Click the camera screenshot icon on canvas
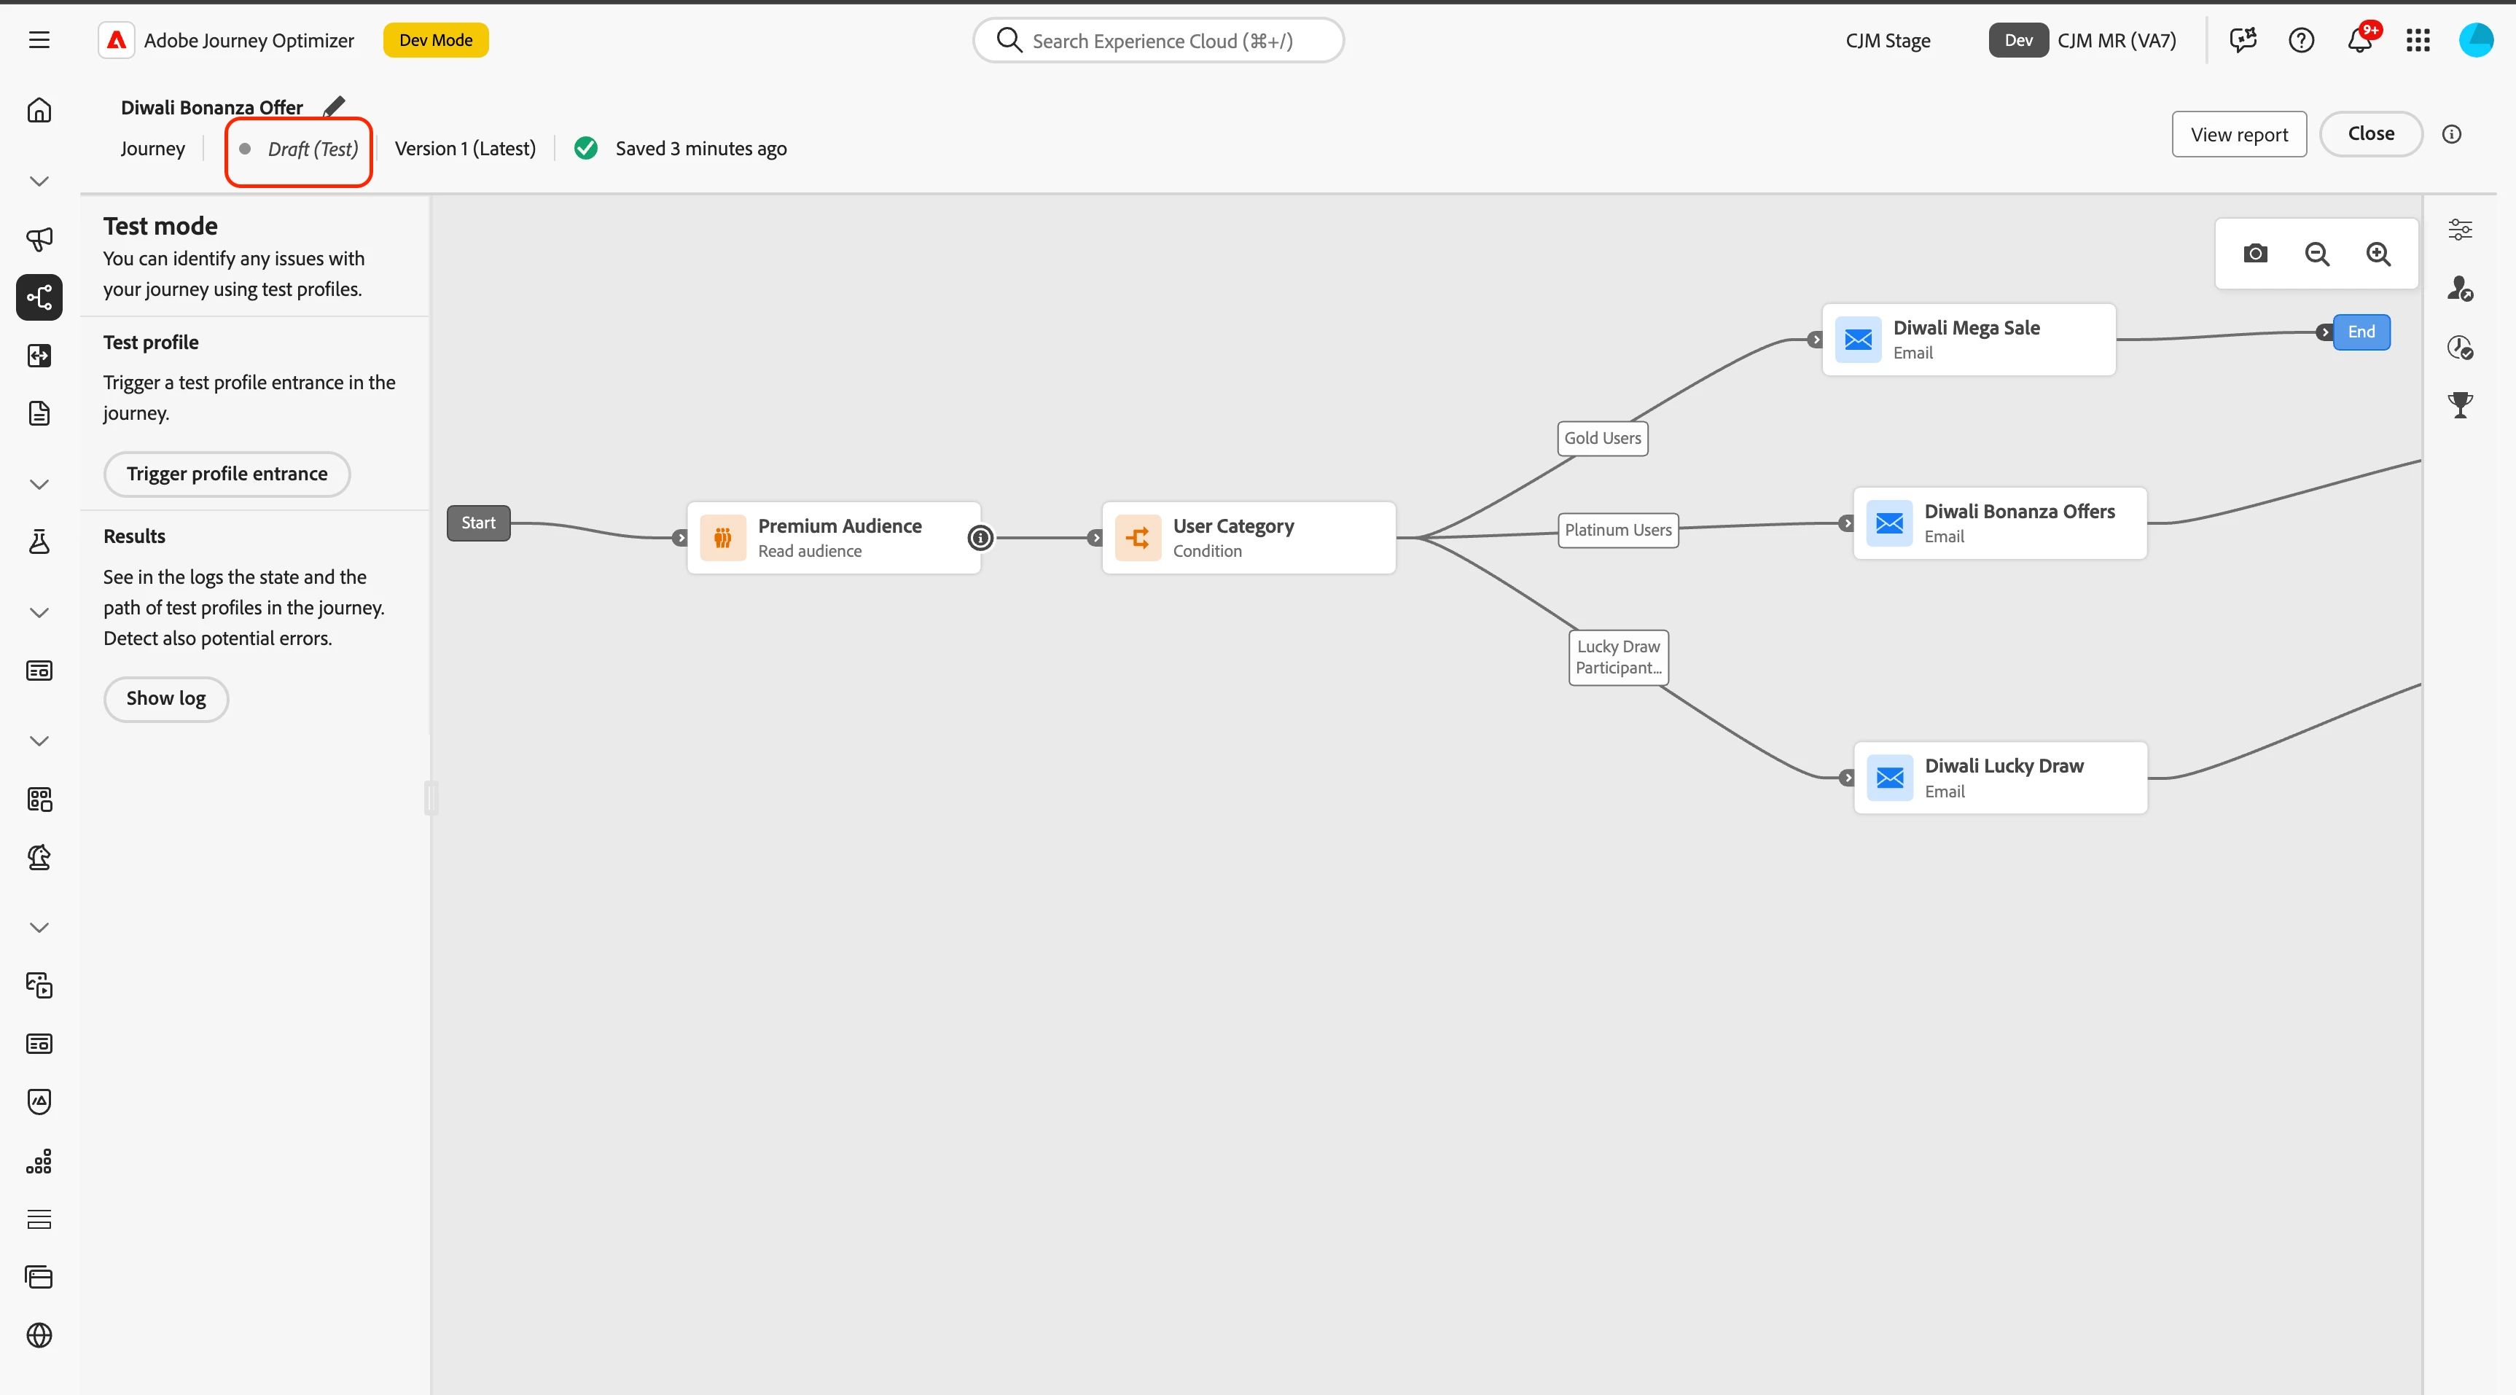The width and height of the screenshot is (2516, 1395). pyautogui.click(x=2255, y=254)
